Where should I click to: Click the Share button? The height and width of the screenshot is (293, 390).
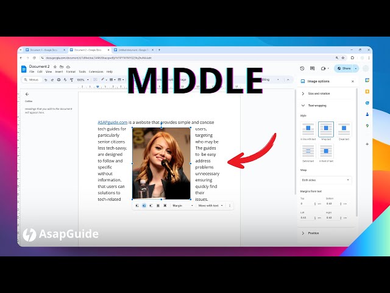click(x=344, y=68)
